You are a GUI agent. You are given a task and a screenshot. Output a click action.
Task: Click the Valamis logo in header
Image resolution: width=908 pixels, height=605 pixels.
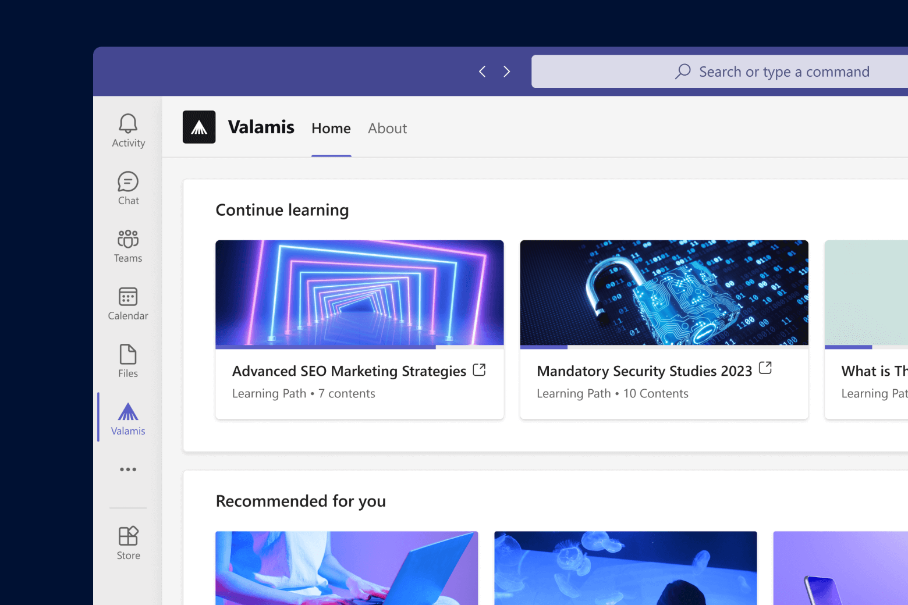click(x=199, y=127)
